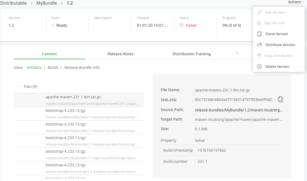The width and height of the screenshot is (307, 181).
Task: Click the build.number property name
Action: point(176,161)
